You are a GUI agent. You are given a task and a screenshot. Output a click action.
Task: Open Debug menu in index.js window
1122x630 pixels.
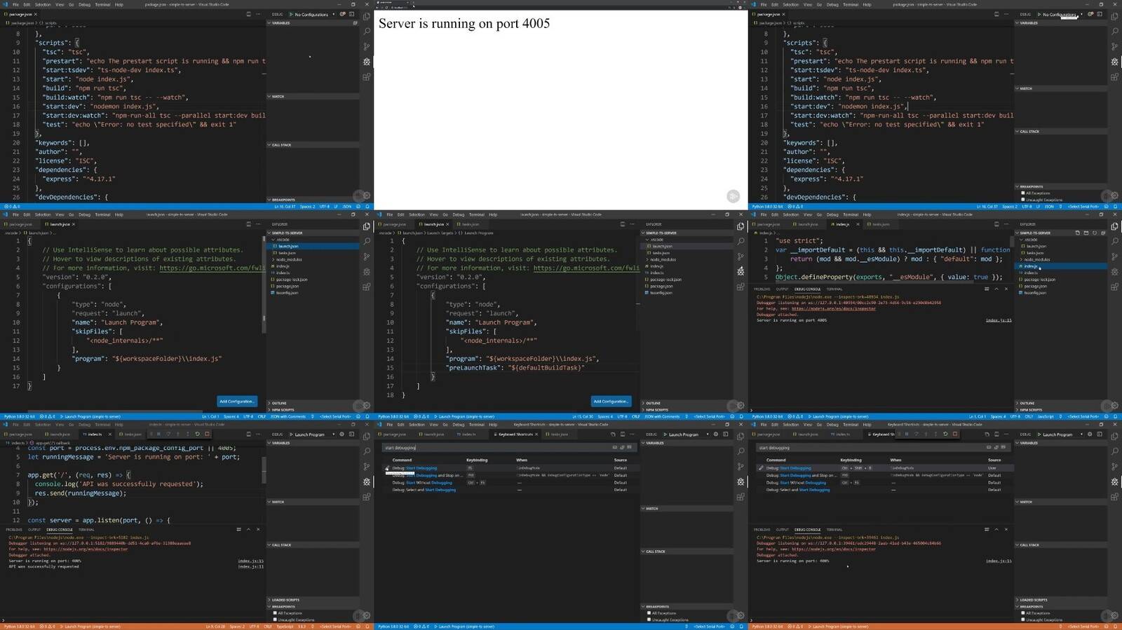[x=832, y=214]
